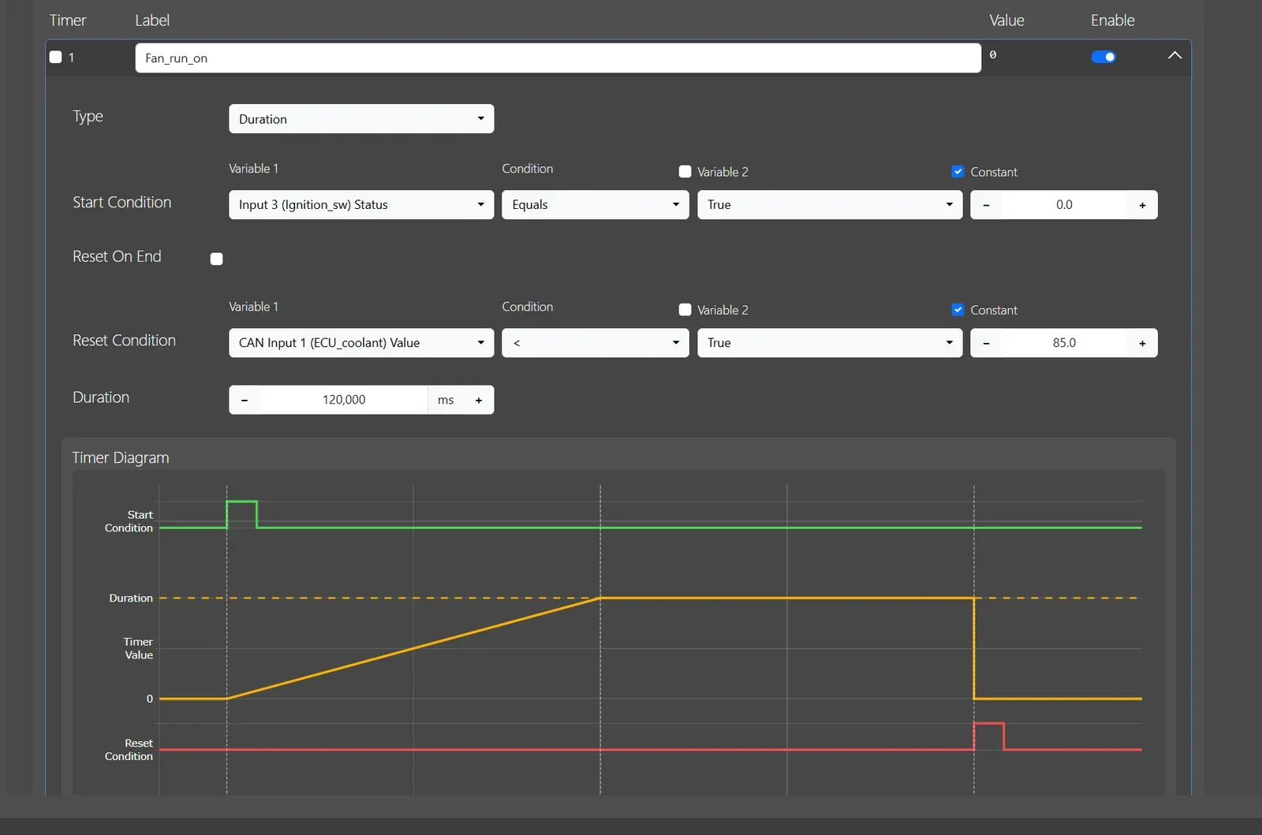Image resolution: width=1262 pixels, height=835 pixels.
Task: Click the Timer 1 value readout 0
Action: point(993,54)
